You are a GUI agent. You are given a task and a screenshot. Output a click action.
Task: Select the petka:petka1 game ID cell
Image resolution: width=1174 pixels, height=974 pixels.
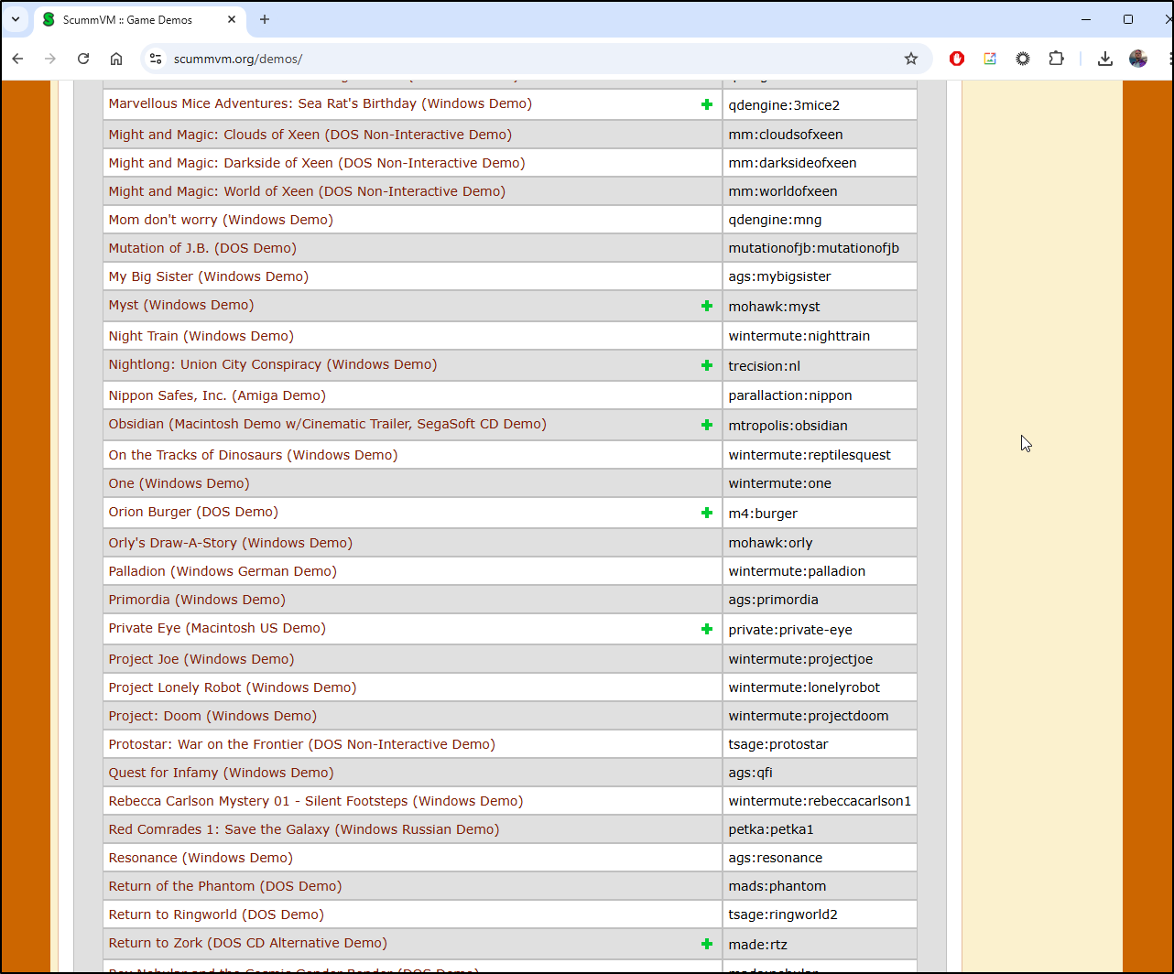coord(820,830)
